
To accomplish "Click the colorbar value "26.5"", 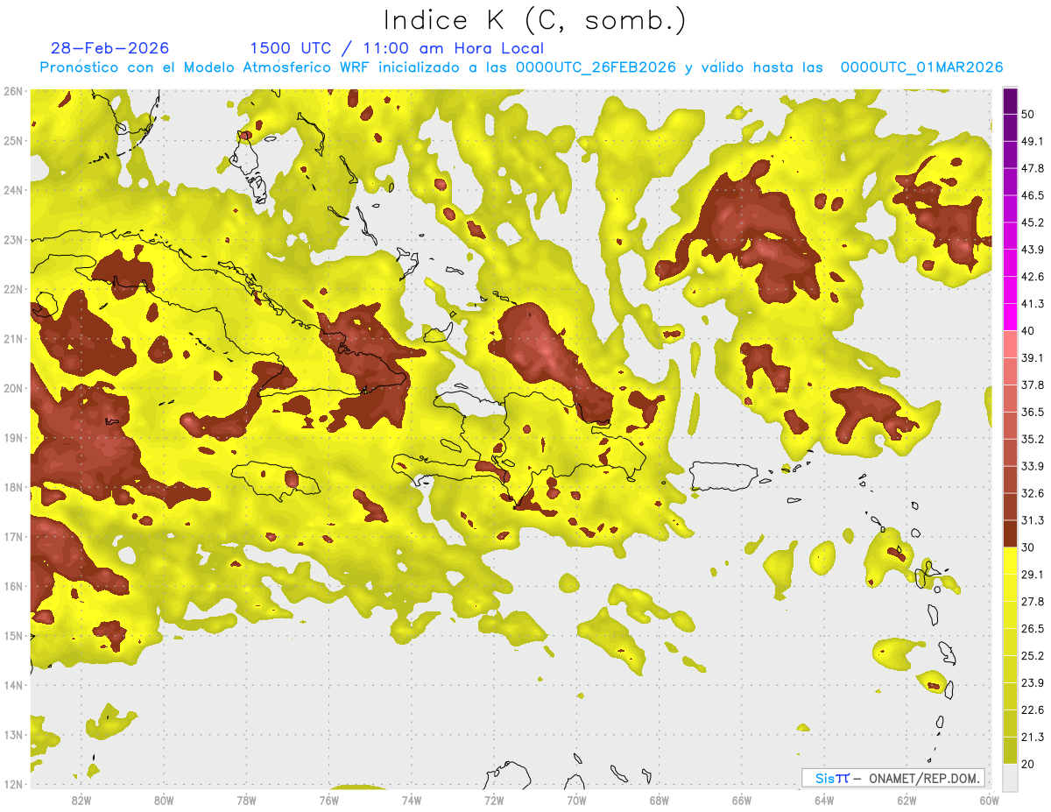I will point(1032,629).
